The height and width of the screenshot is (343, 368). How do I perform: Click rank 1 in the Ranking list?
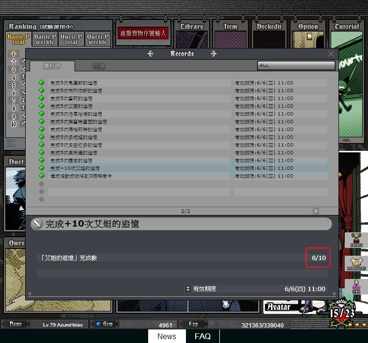pyautogui.click(x=14, y=54)
